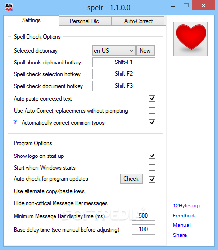Toggle Auto-check for program updates checkbox
This screenshot has width=218, height=250.
tap(152, 180)
